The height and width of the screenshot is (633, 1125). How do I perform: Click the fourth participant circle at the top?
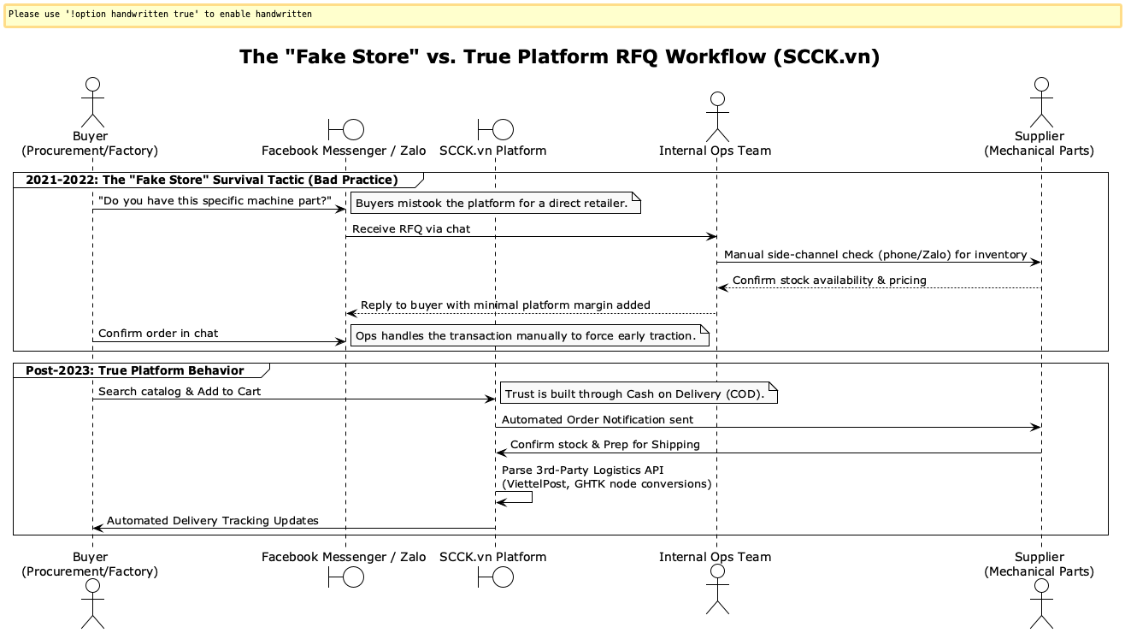pyautogui.click(x=716, y=98)
